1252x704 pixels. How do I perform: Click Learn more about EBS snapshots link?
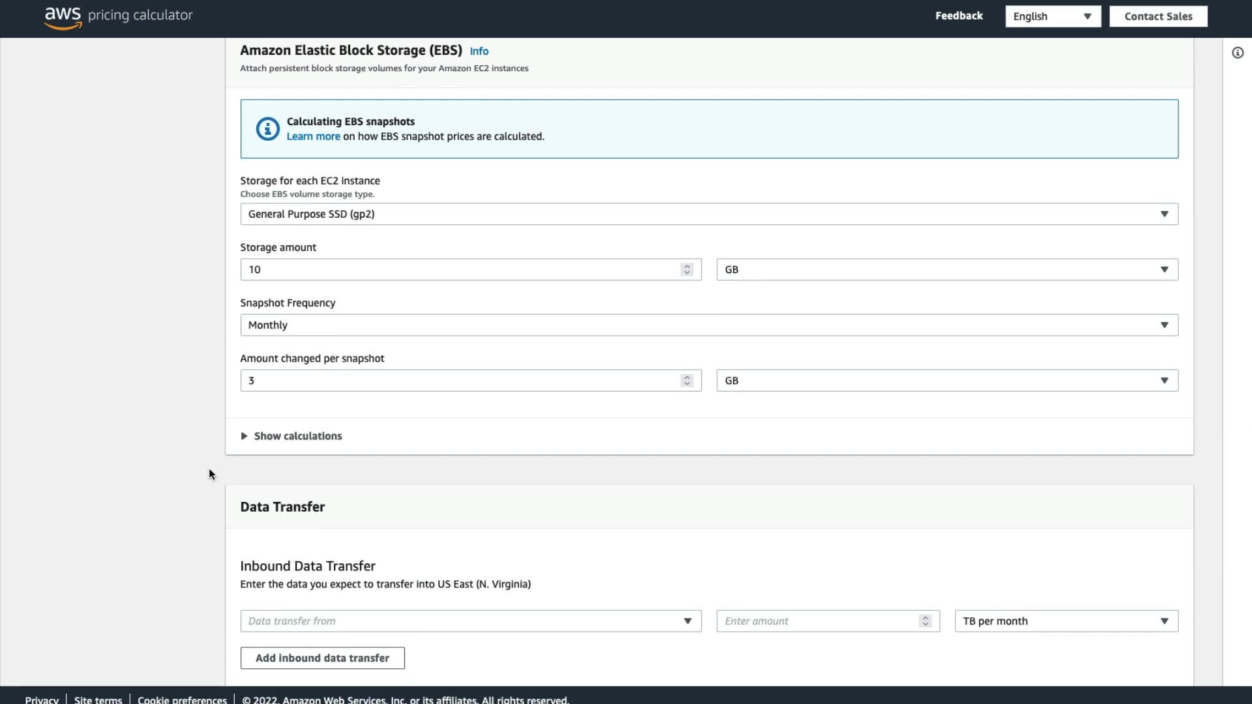tap(313, 137)
